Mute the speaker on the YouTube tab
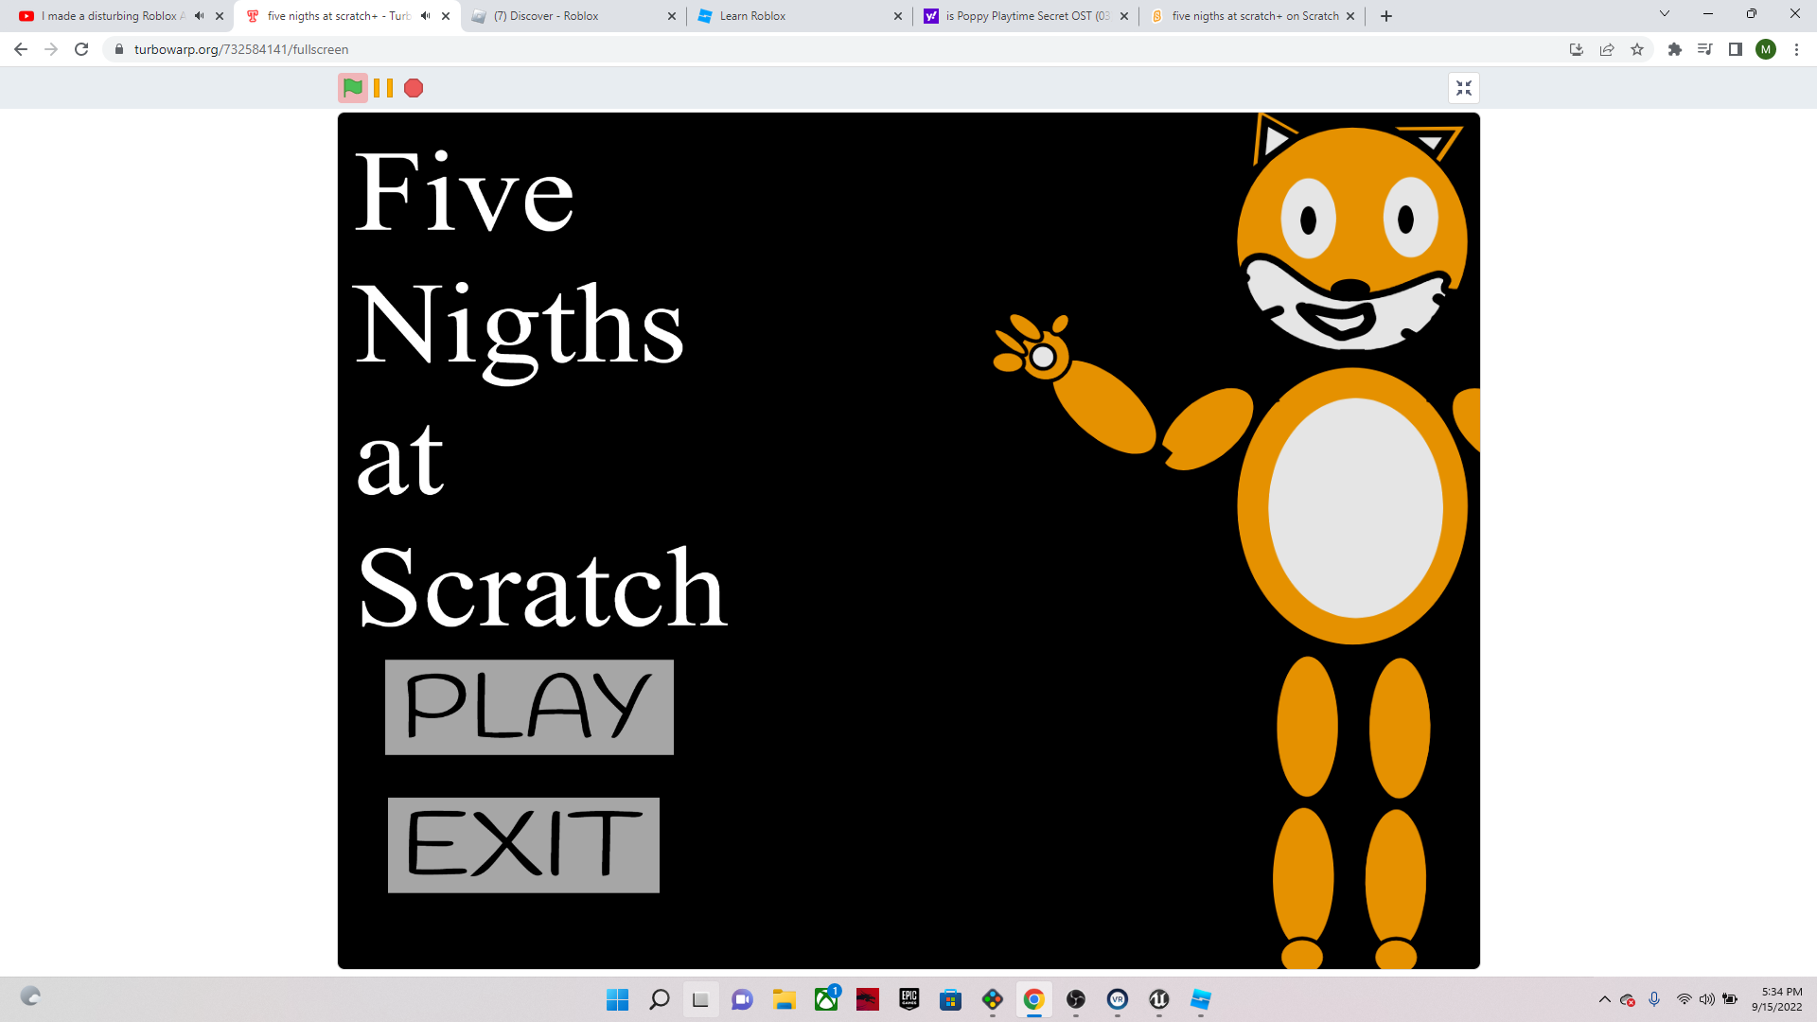Screen dimensions: 1817x1022 click(x=198, y=15)
